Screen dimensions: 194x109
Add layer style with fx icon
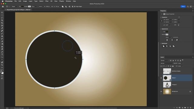click(x=177, y=108)
